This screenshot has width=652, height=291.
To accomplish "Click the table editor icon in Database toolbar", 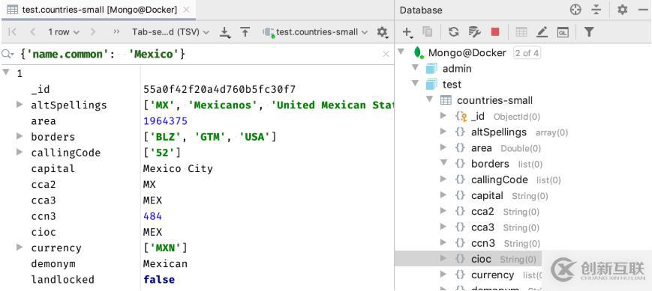I will pos(521,32).
